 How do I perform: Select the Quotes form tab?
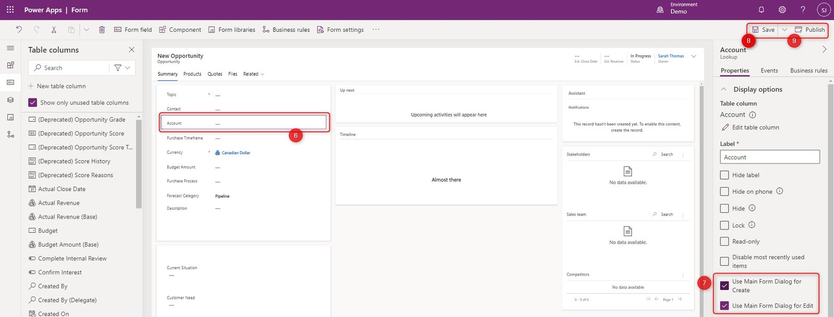coord(215,74)
